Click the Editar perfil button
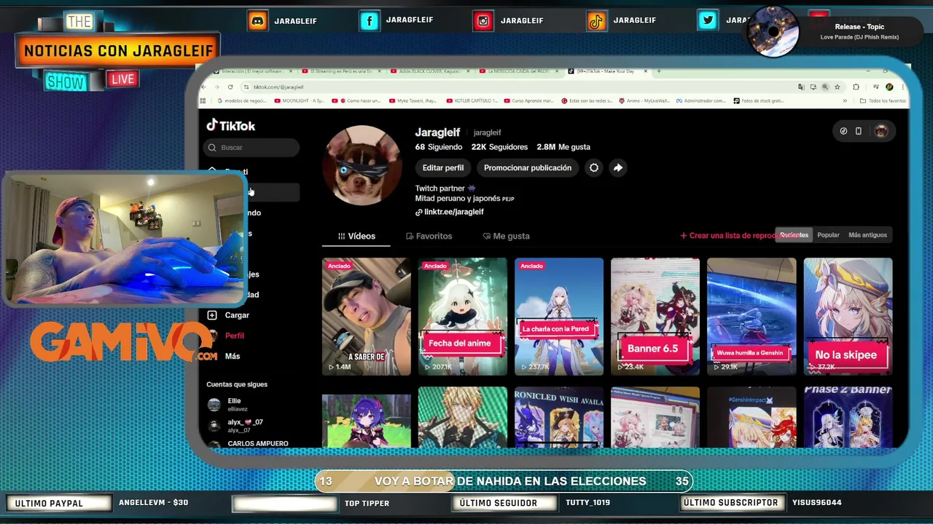Viewport: 933px width, 524px height. pyautogui.click(x=443, y=167)
